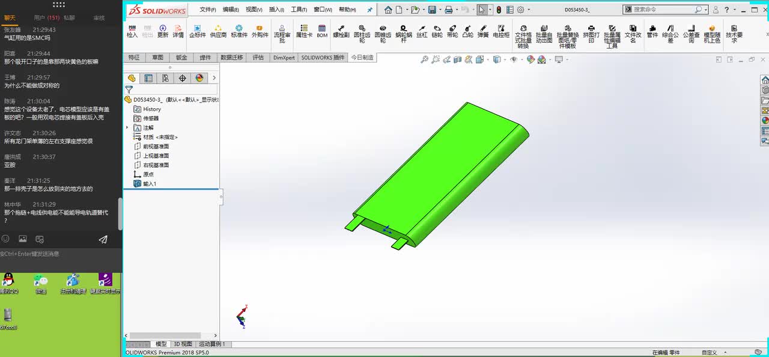
Task: Open the 外购件 purchased parts tool
Action: [x=260, y=31]
